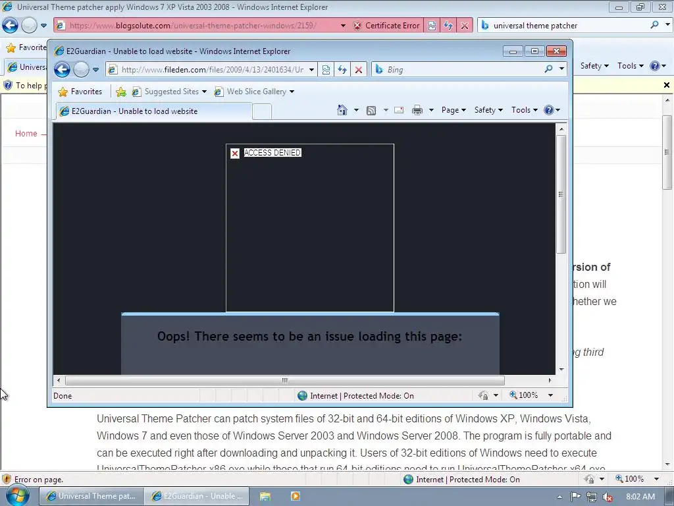Click Start button
Viewport: 674px width, 506px height.
coord(16,495)
